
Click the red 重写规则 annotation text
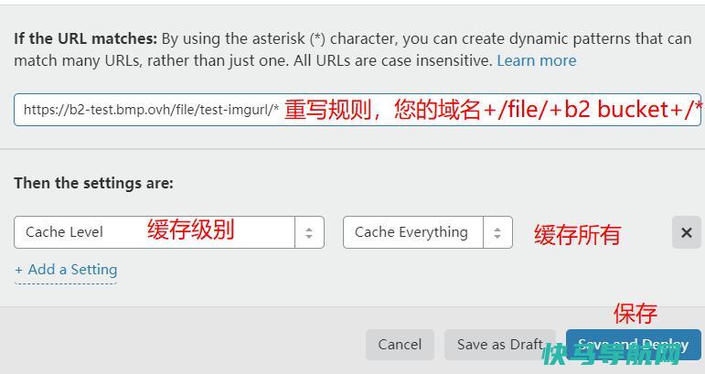327,110
